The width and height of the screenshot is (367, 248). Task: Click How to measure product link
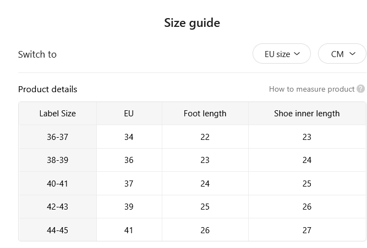(x=311, y=89)
